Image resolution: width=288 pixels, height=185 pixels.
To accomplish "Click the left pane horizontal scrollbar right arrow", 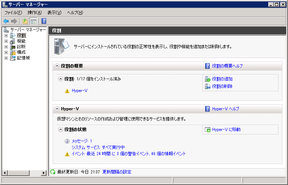I will tap(44, 173).
